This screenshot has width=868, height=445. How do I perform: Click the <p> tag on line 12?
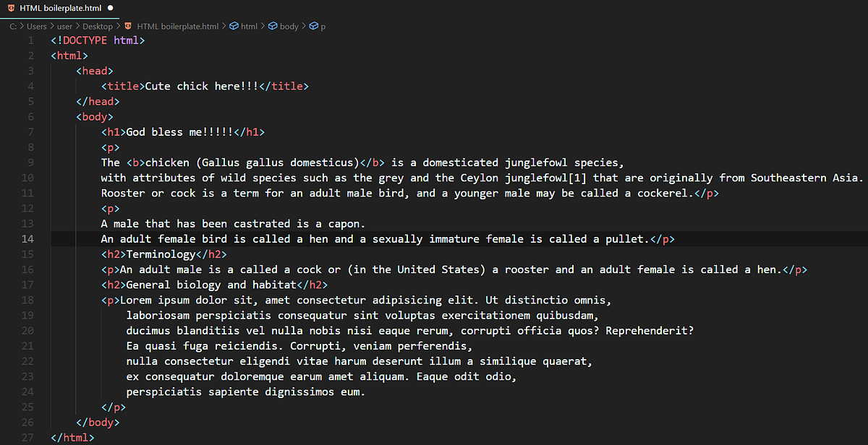point(111,208)
